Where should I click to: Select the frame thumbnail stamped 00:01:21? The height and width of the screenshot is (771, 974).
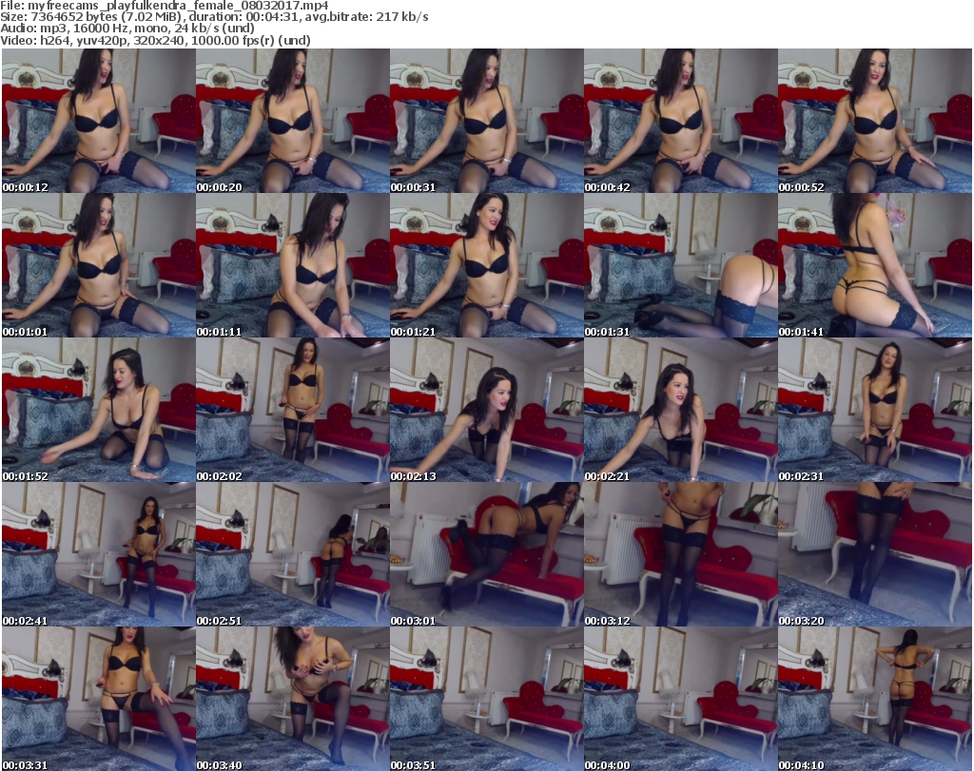(486, 265)
